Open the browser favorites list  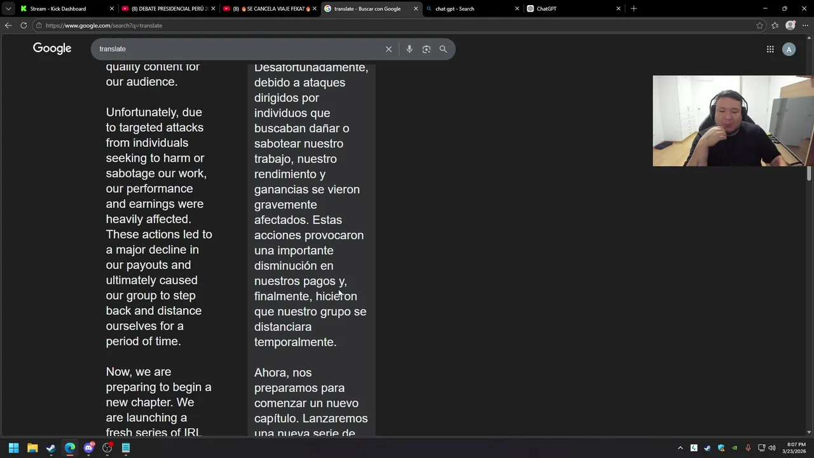tap(775, 25)
